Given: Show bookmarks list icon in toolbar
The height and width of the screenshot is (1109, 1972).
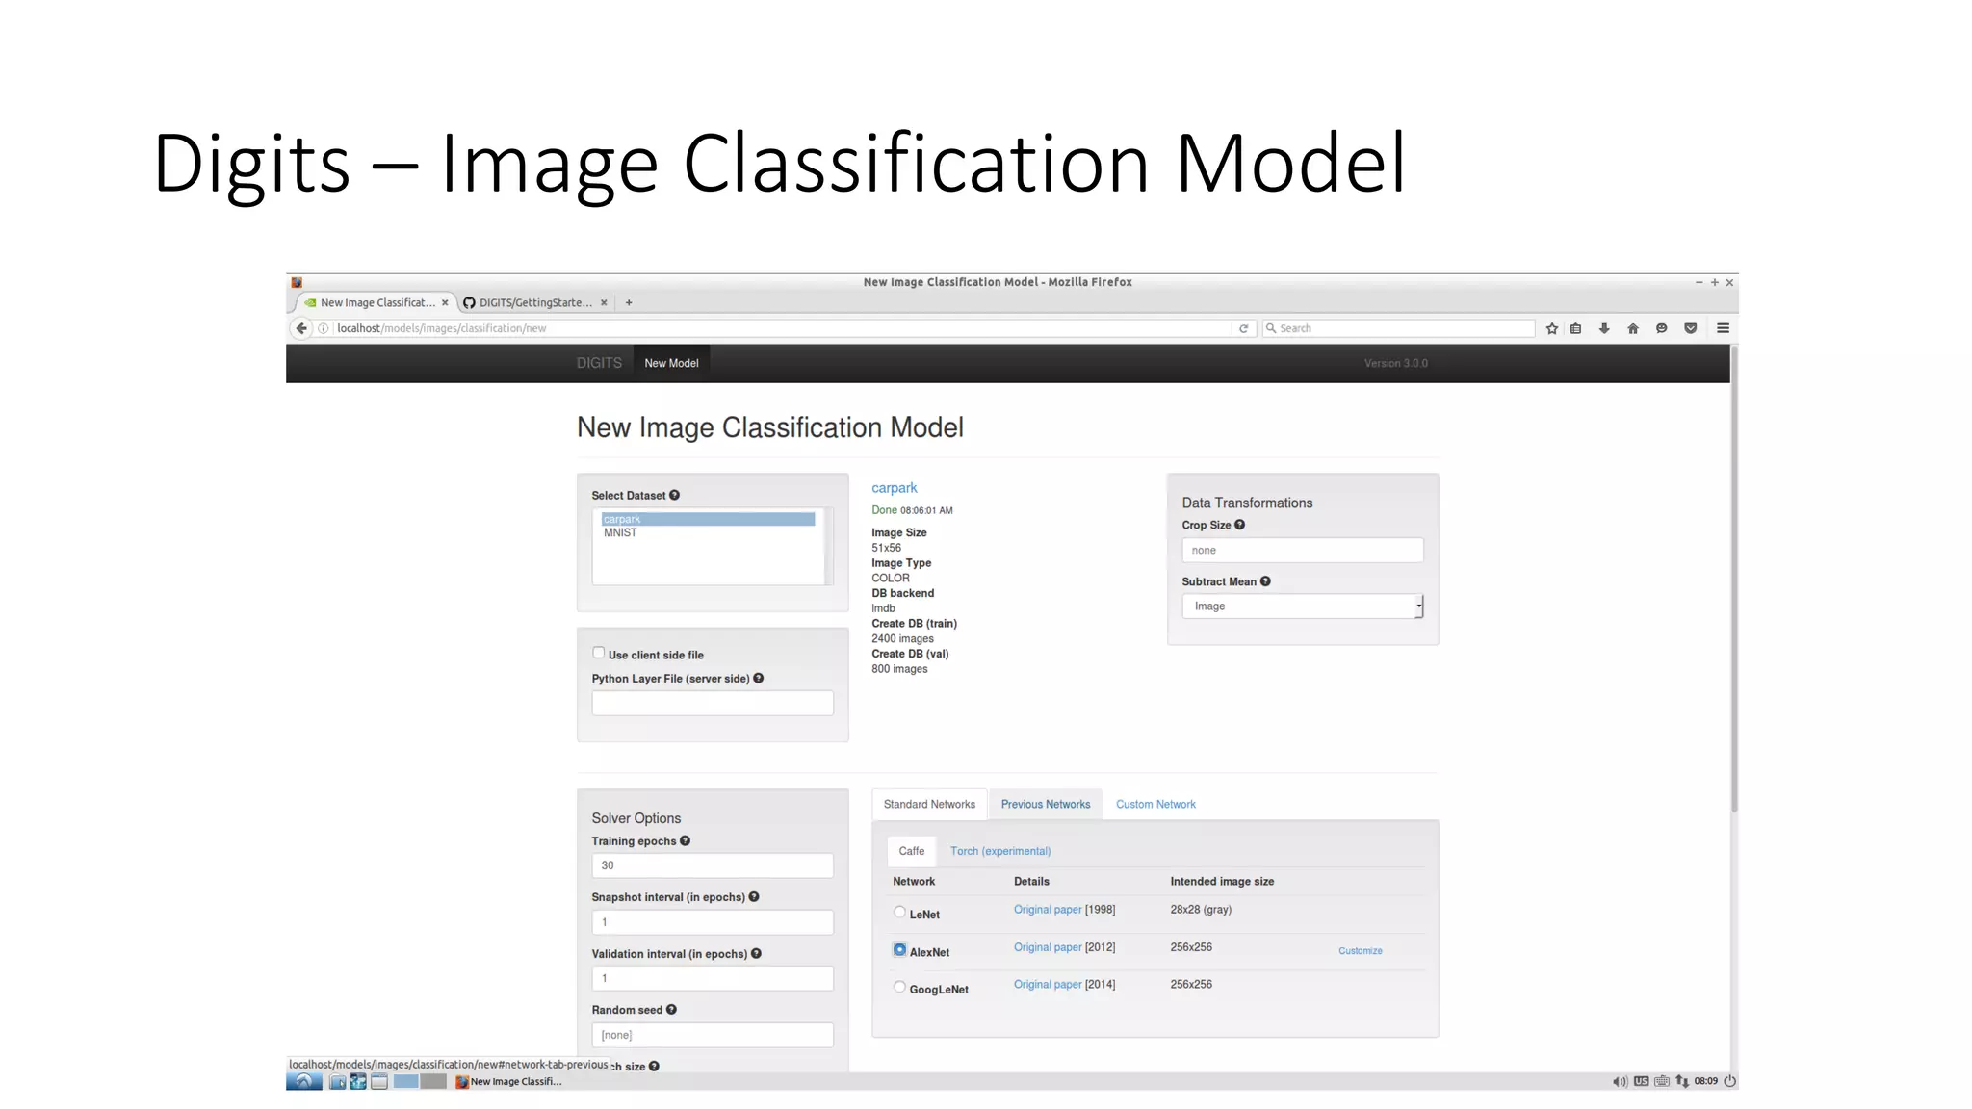Looking at the screenshot, I should coord(1575,328).
